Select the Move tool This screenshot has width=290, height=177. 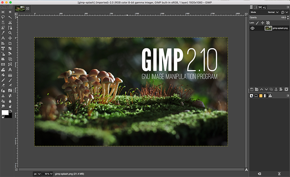pyautogui.click(x=10, y=38)
